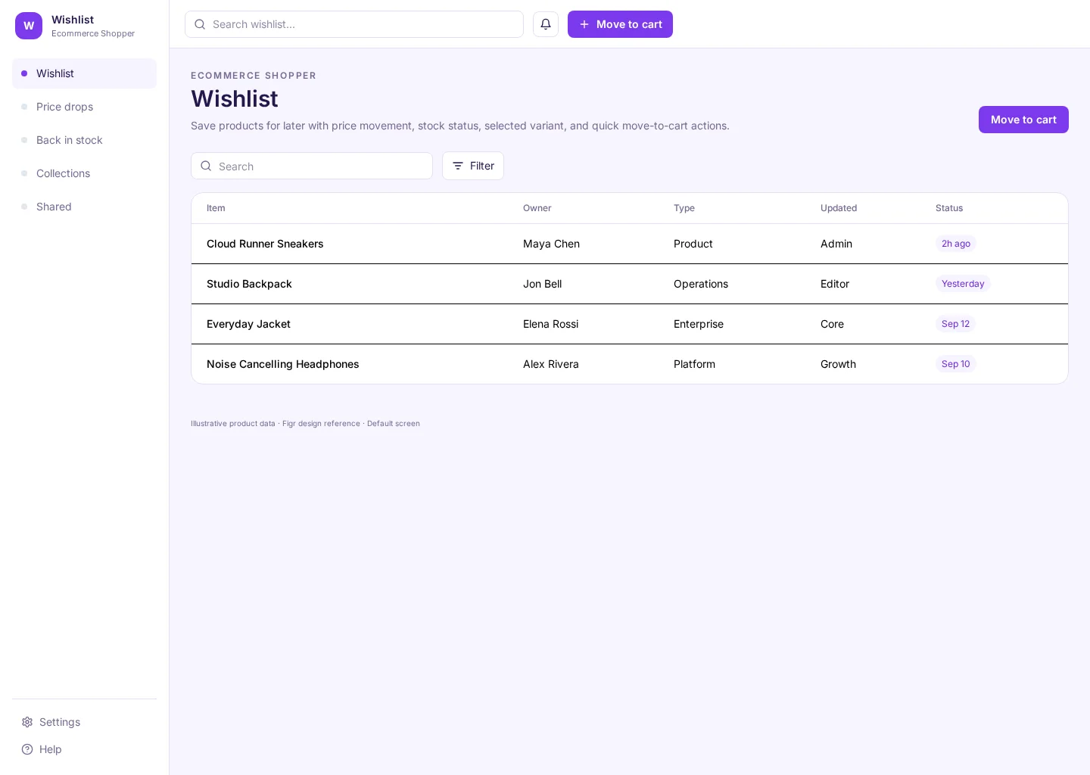This screenshot has height=775, width=1090.
Task: Click the Item column header
Action: click(x=216, y=208)
